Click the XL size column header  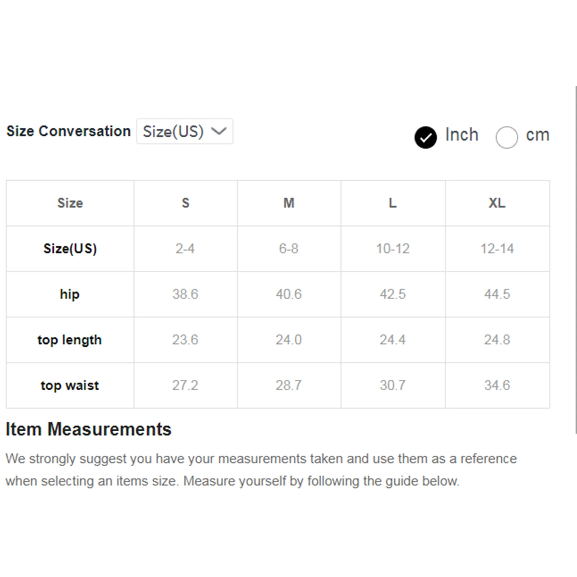(x=497, y=203)
